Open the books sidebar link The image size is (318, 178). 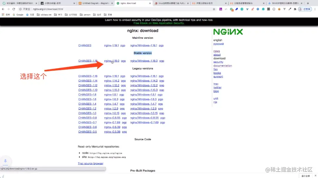[x=217, y=73]
